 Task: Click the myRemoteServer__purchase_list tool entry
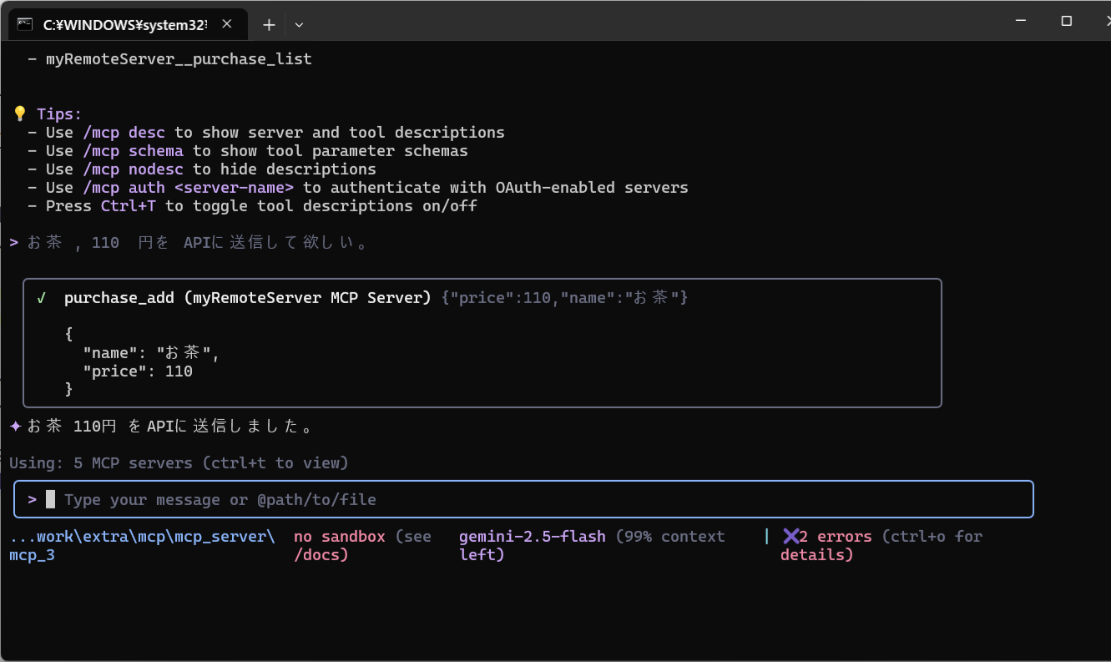[179, 58]
